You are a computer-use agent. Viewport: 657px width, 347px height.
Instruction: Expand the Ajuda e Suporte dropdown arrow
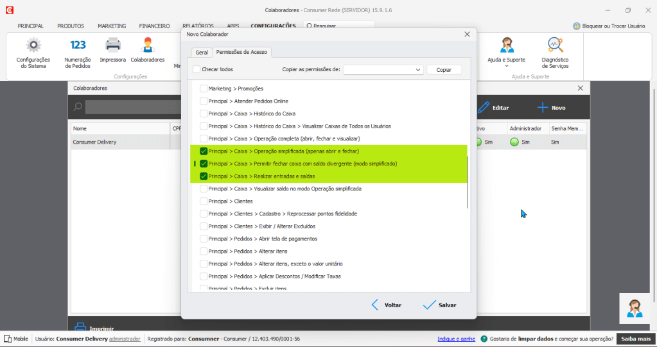[507, 66]
